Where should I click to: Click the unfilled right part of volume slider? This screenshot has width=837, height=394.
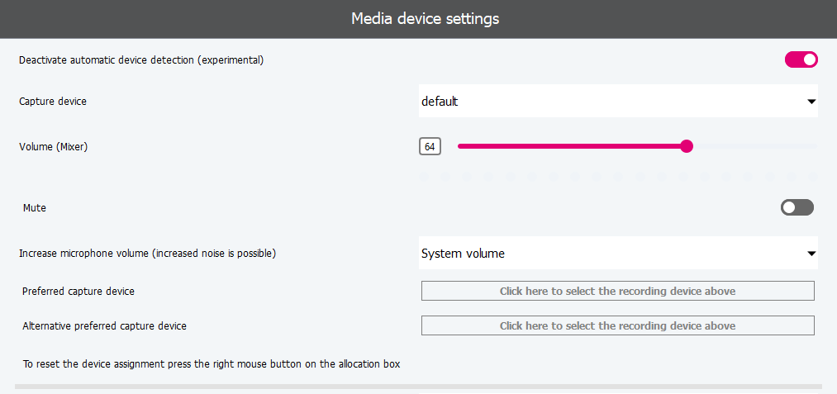752,146
